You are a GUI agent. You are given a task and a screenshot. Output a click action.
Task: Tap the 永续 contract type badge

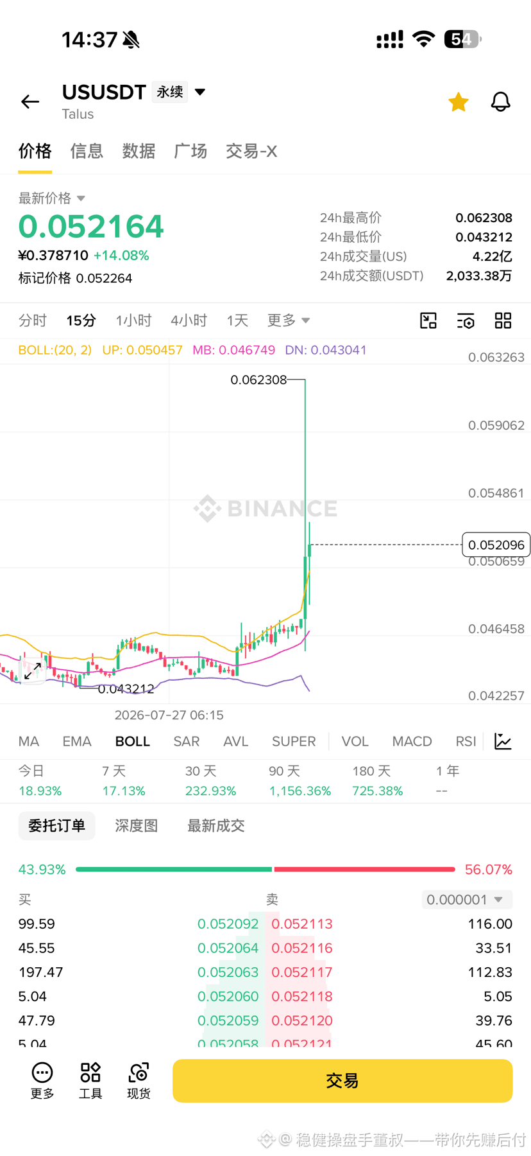click(x=170, y=92)
